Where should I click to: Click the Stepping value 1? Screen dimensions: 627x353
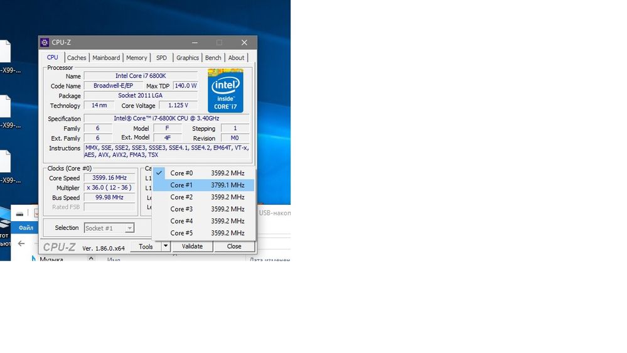(x=235, y=128)
